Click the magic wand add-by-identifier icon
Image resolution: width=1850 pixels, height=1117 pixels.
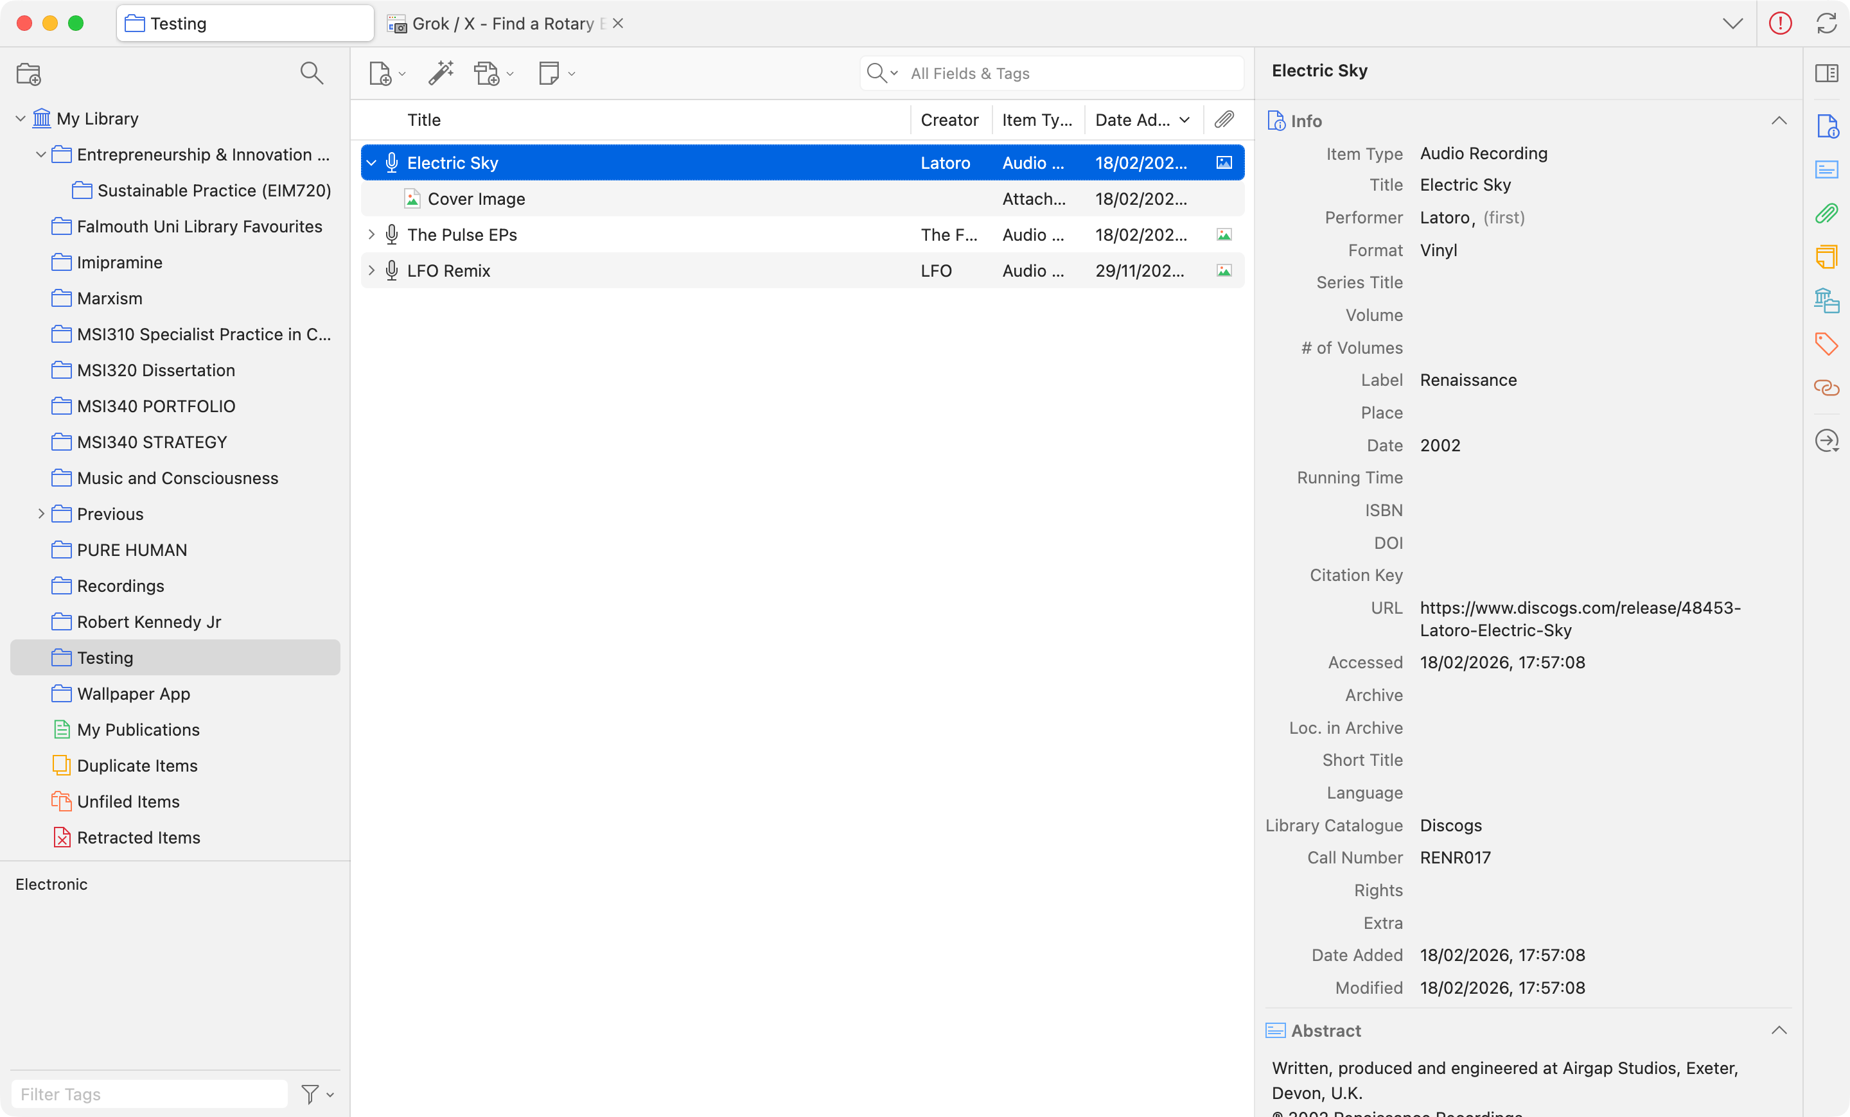[x=441, y=74]
